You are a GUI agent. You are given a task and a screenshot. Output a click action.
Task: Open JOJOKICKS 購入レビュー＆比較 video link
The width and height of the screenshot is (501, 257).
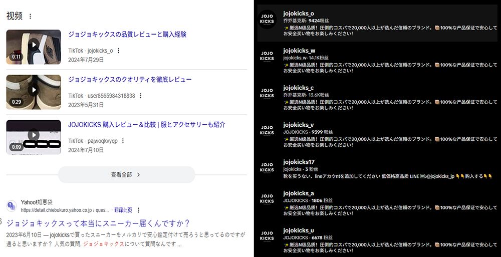coord(147,125)
